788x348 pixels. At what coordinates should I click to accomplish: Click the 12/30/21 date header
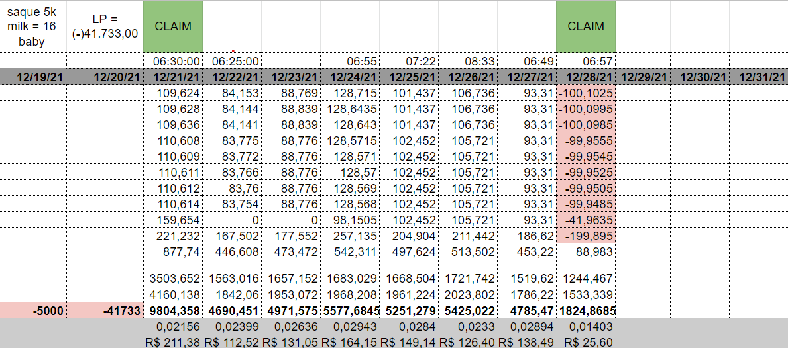(700, 77)
